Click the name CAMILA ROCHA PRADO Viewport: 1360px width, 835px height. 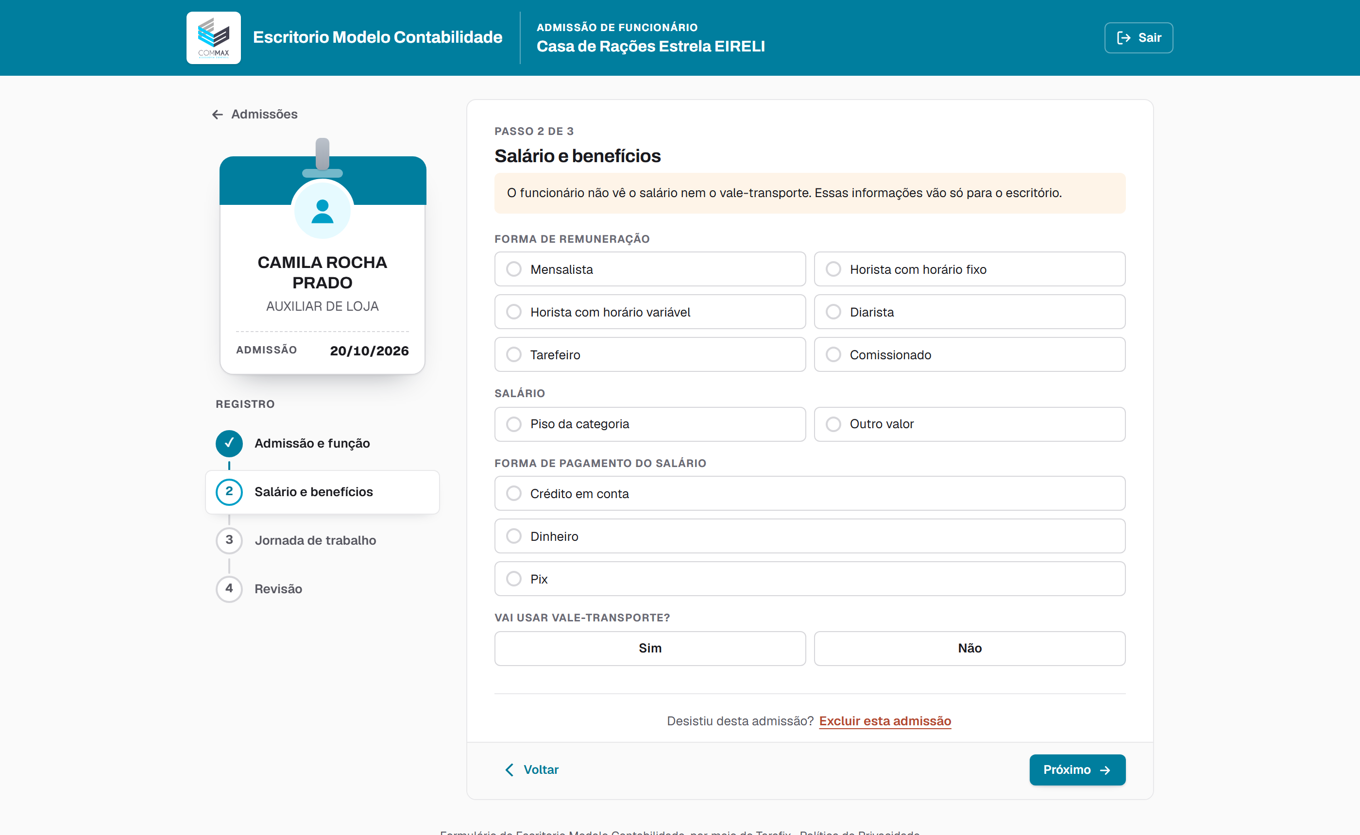click(323, 272)
